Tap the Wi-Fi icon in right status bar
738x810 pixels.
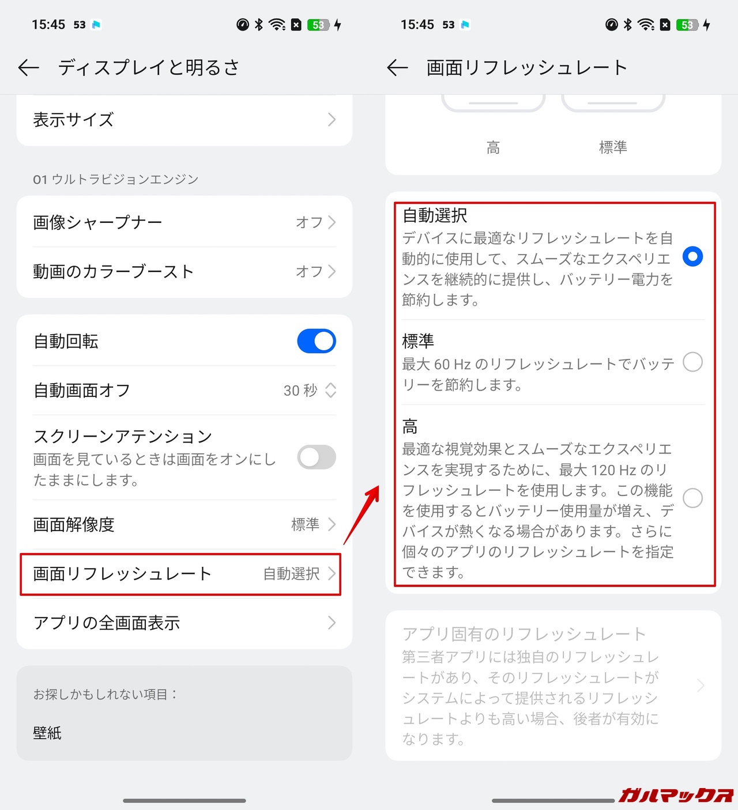click(646, 25)
